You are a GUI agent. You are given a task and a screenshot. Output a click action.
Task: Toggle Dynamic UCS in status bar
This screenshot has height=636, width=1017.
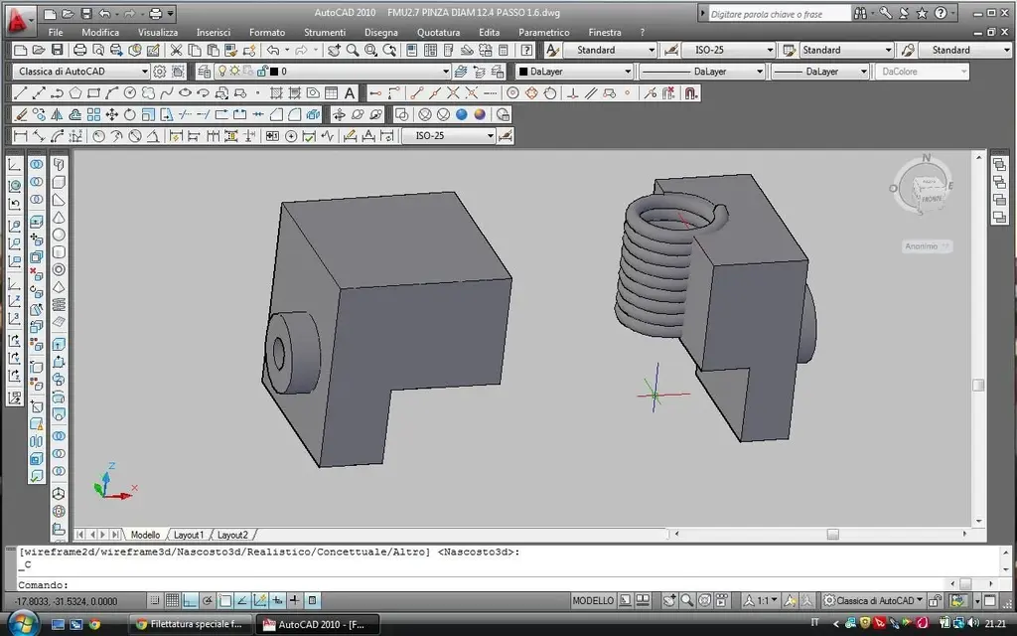click(260, 600)
